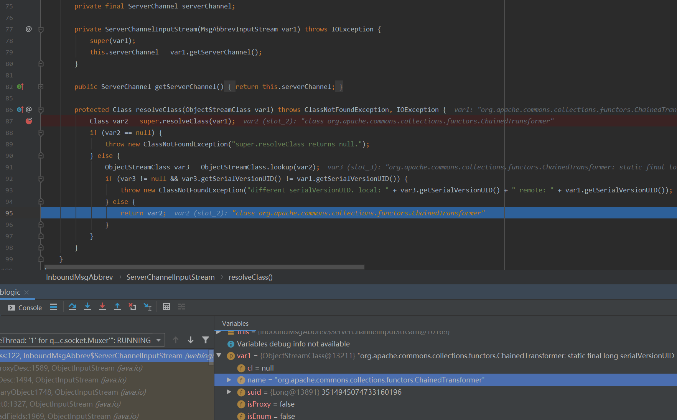Go to previous frame arrow
This screenshot has width=677, height=420.
pyautogui.click(x=176, y=340)
